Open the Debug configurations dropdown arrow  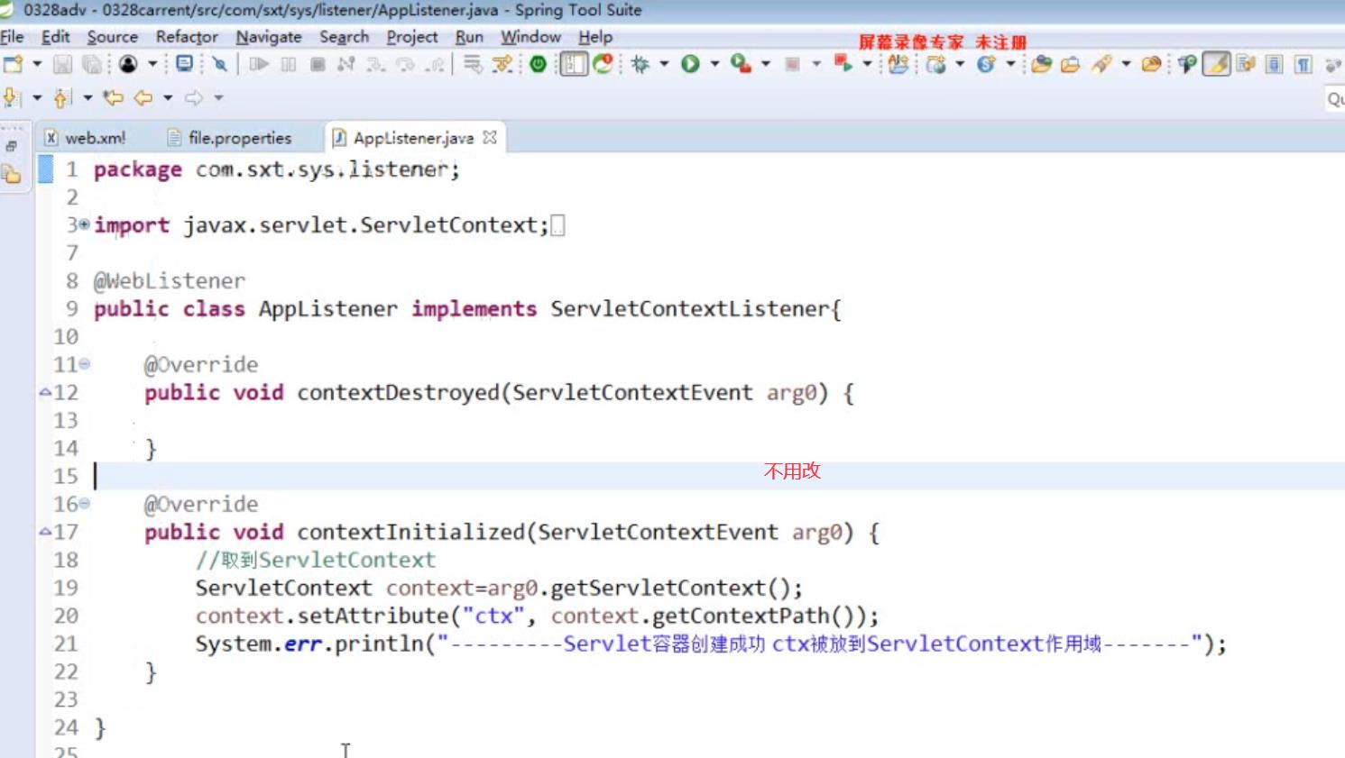pos(665,64)
